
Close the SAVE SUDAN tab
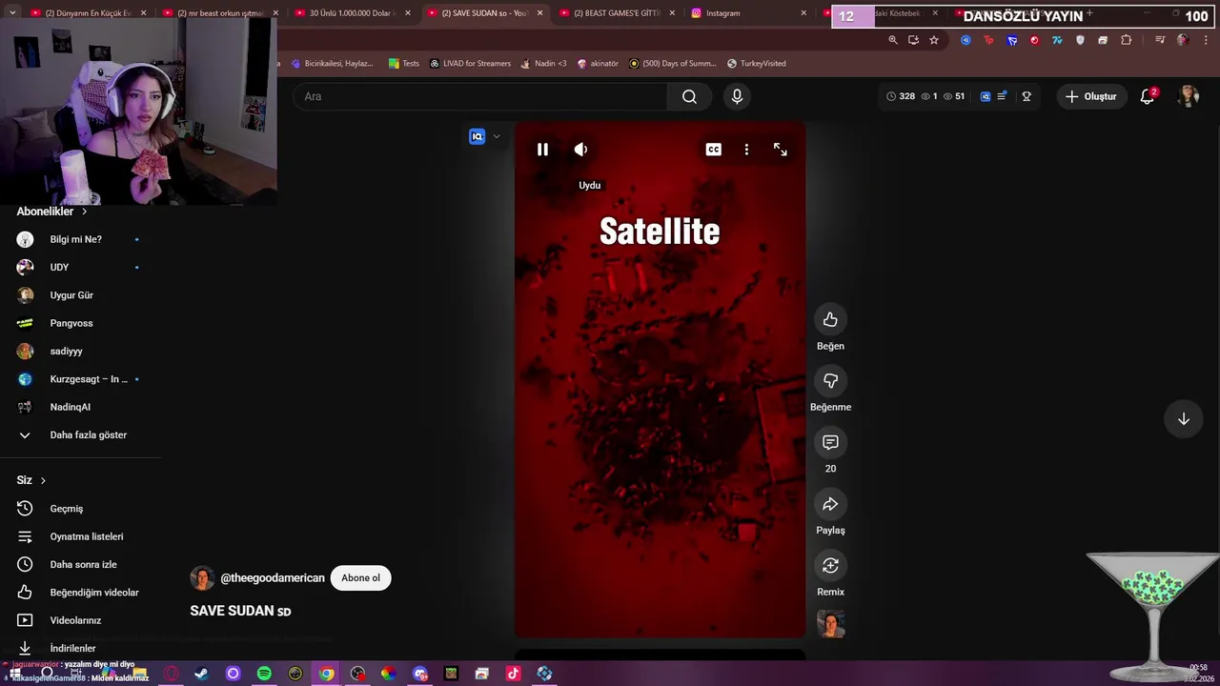click(x=539, y=13)
